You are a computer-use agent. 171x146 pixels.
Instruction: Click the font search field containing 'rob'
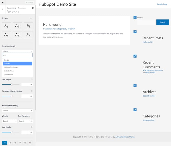click(17, 55)
